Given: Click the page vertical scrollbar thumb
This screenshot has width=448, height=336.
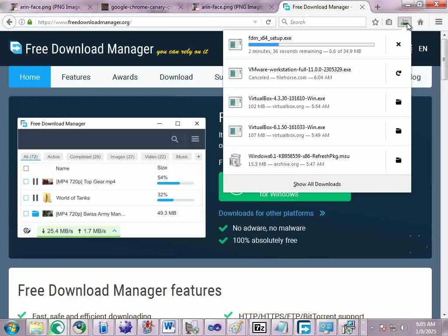Looking at the screenshot, I should [444, 59].
